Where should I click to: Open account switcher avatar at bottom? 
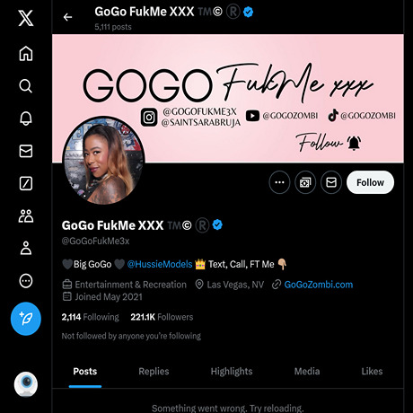click(x=26, y=384)
